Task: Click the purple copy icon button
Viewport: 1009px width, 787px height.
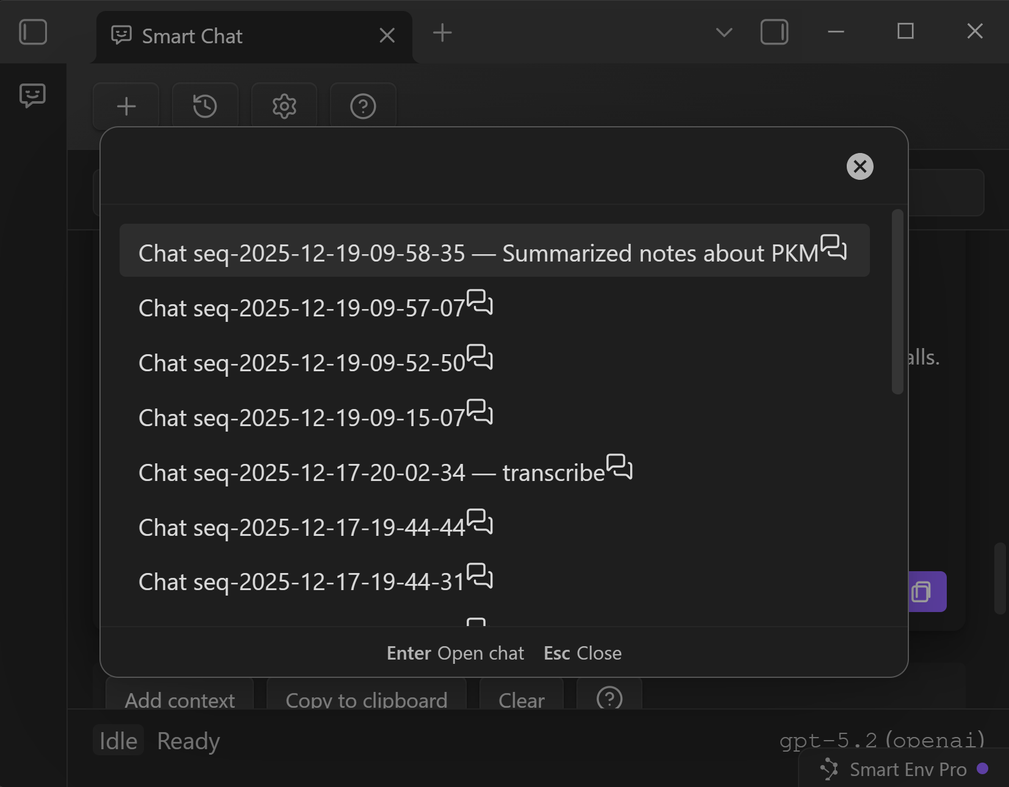Action: (x=923, y=591)
